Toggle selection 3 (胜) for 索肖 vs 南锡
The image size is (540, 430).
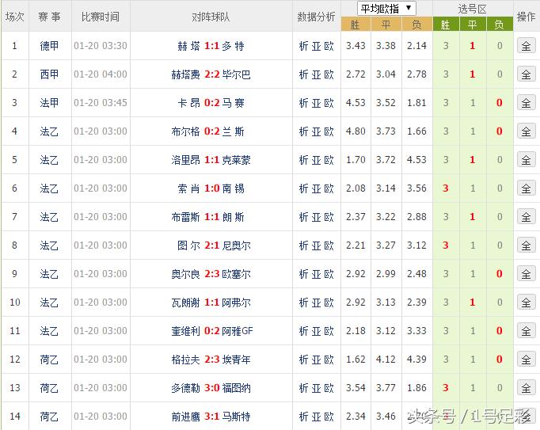[x=446, y=188]
